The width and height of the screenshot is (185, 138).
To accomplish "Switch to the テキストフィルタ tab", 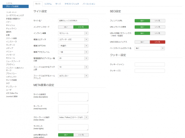I will (72, 4).
